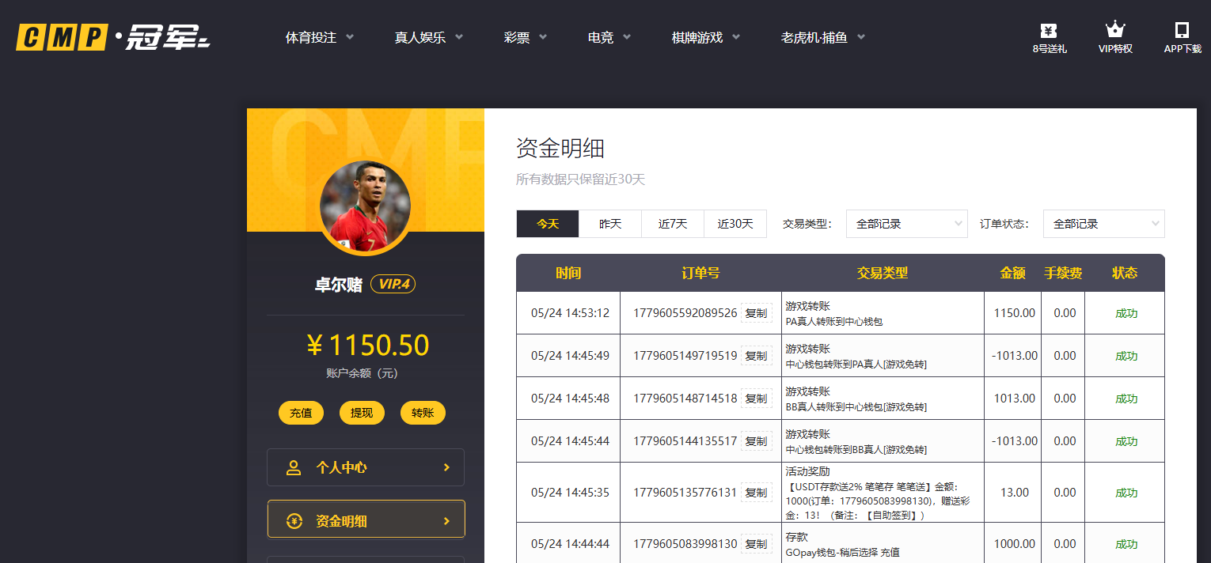Click the 个人中心 chevron arrow
Screen dimensions: 1211x563
tap(446, 467)
